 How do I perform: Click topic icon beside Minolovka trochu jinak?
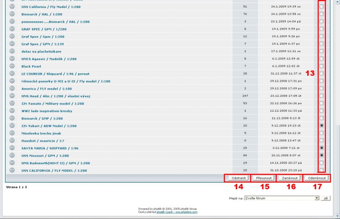[12, 133]
